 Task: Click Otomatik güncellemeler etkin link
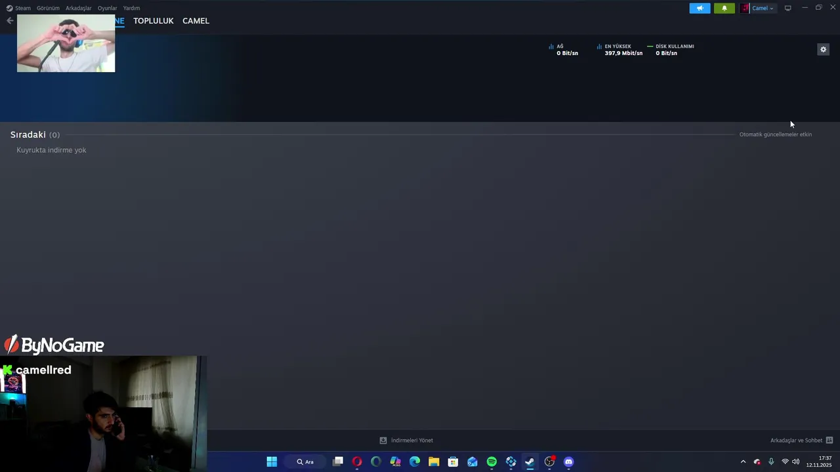(776, 134)
